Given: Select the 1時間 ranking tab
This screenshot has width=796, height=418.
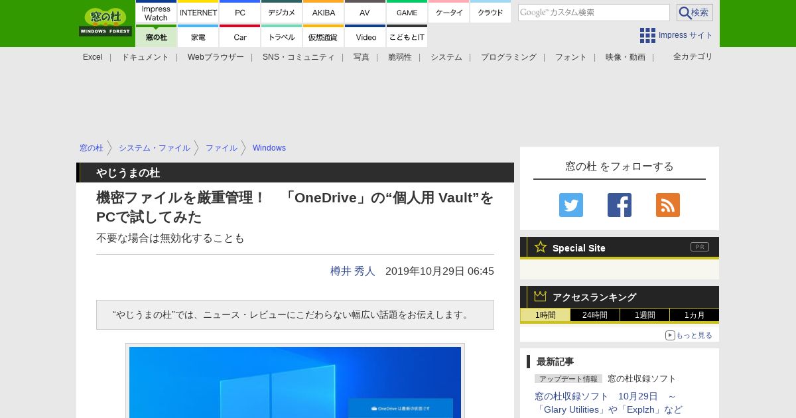Looking at the screenshot, I should [545, 315].
